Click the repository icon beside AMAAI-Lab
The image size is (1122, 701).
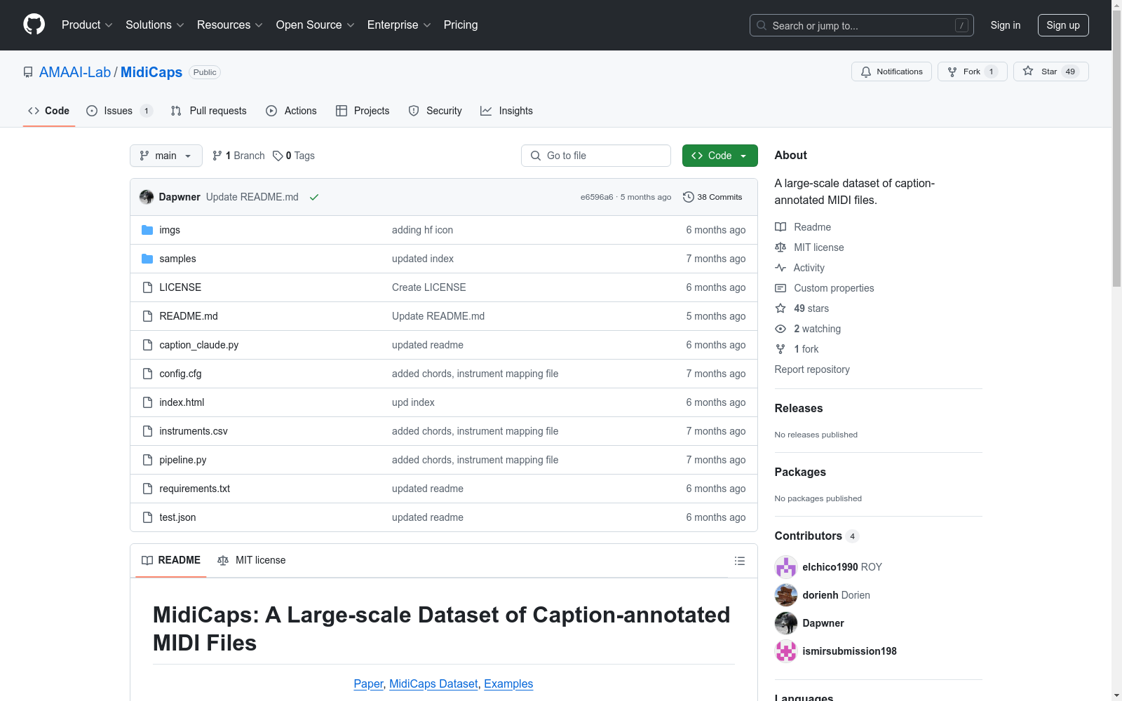[28, 72]
